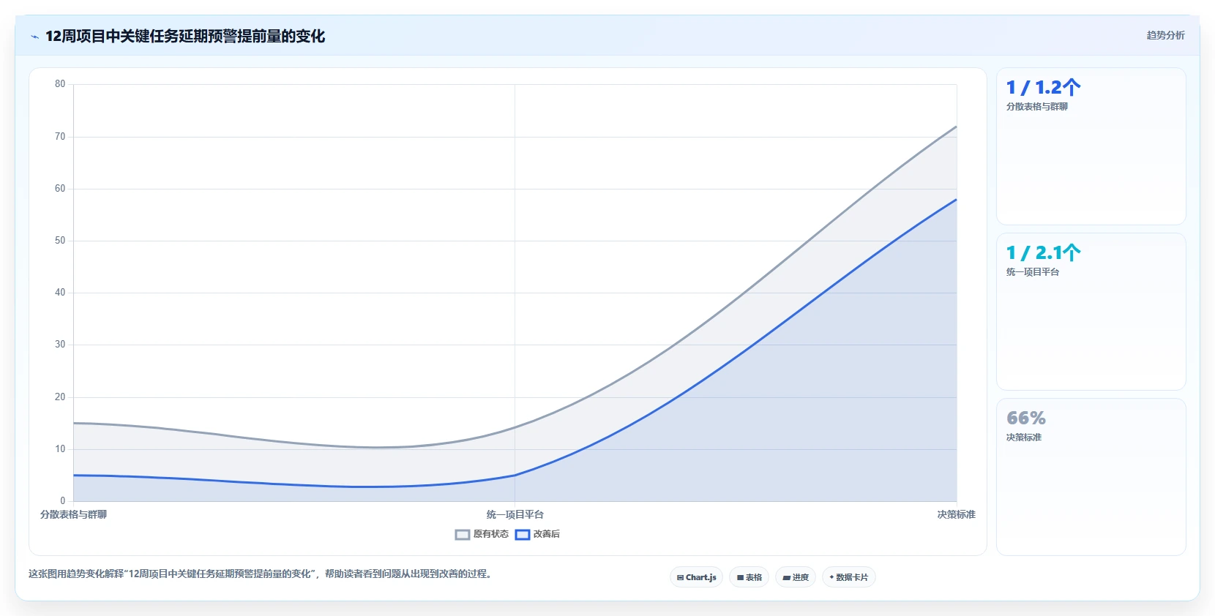Click 决策标准 caption in third card
The height and width of the screenshot is (616, 1215).
pos(1023,437)
